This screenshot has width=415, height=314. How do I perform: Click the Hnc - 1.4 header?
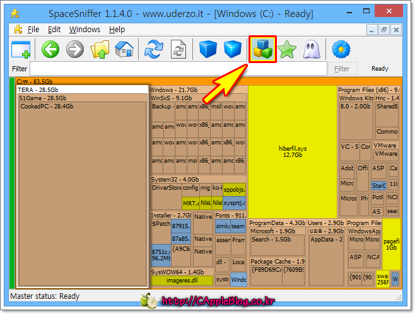[x=387, y=98]
